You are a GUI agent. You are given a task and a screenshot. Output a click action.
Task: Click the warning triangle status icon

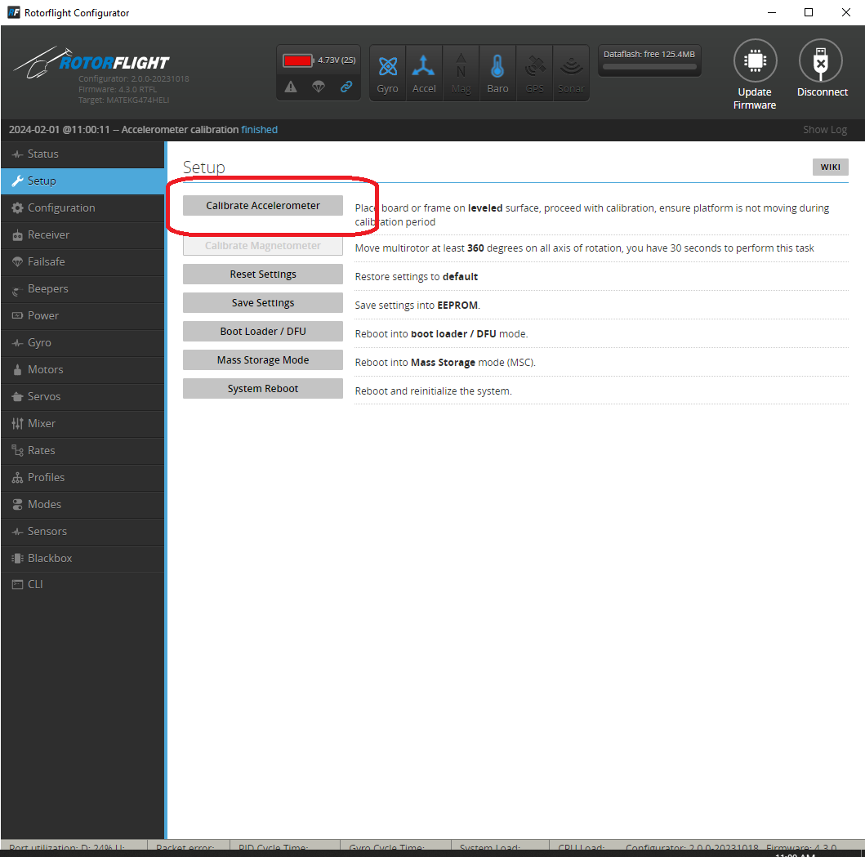291,87
